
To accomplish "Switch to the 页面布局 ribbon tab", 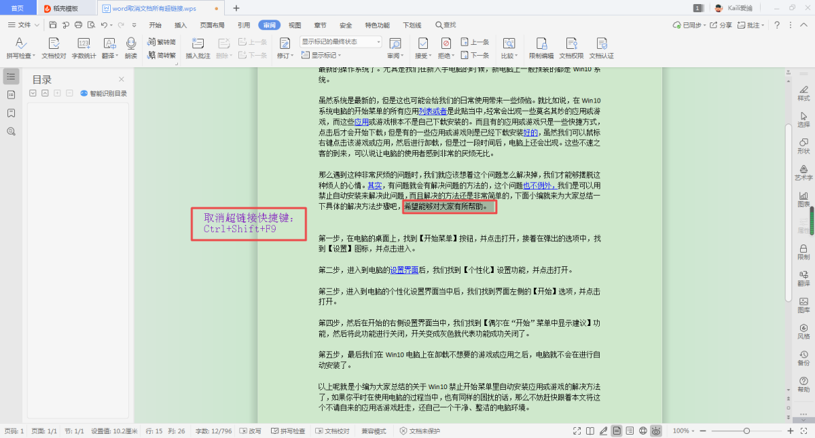I will click(212, 25).
